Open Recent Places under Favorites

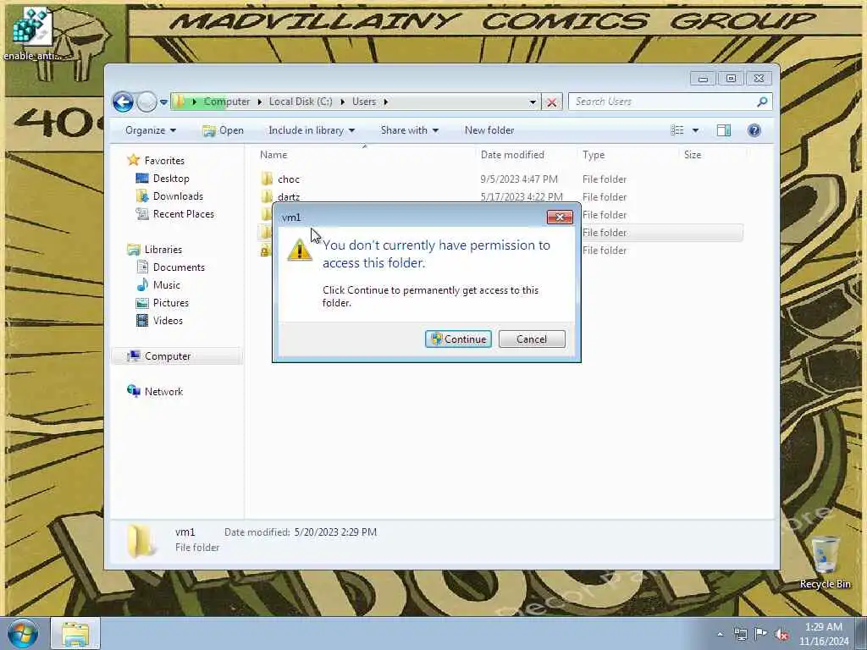183,214
